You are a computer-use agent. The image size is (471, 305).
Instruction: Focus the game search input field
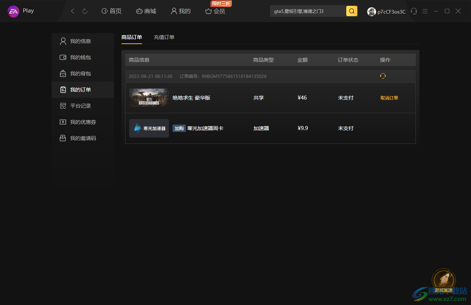308,11
